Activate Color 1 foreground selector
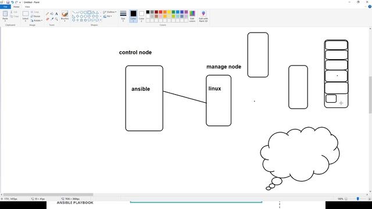 click(133, 16)
